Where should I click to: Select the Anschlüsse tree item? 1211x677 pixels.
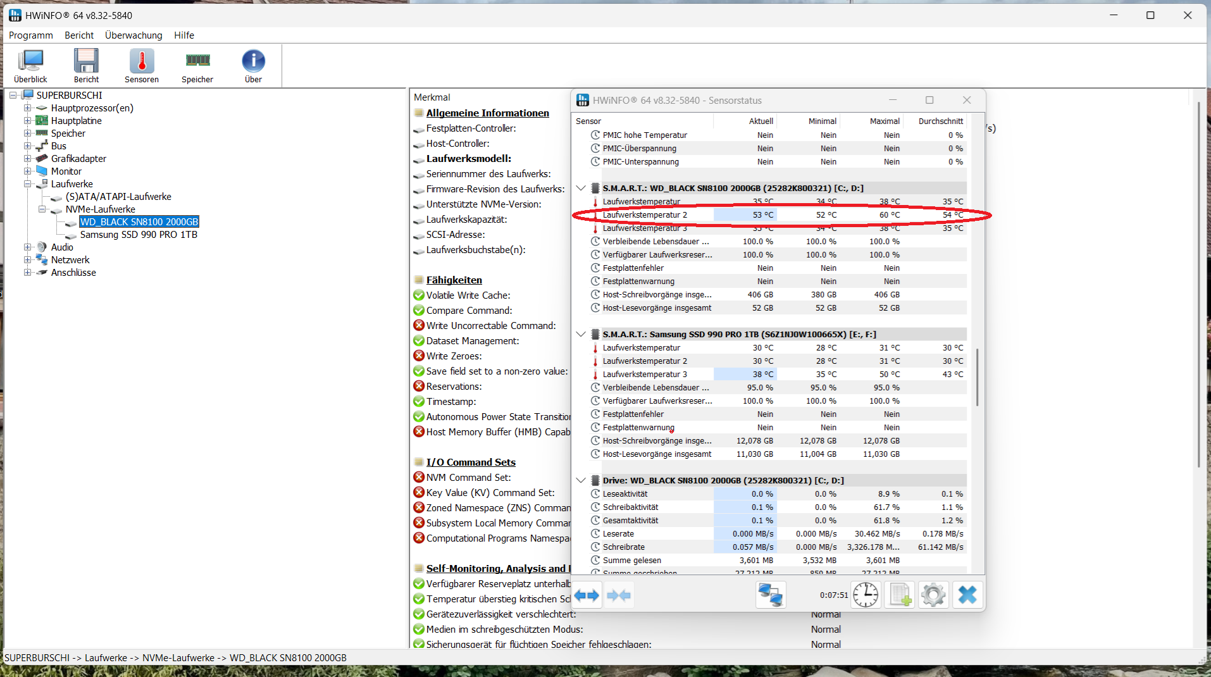coord(73,273)
